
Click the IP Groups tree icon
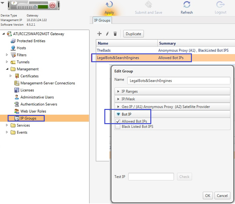[x=16, y=118]
